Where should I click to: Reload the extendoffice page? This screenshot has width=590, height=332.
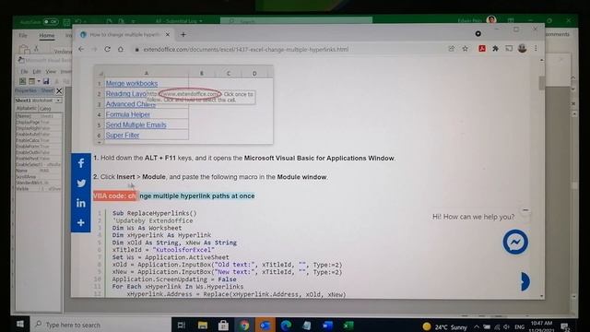[107, 49]
